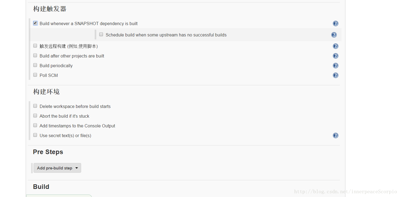Image resolution: width=400 pixels, height=197 pixels.
Task: Check the 触发远程构建 checkbox
Action: 35,46
